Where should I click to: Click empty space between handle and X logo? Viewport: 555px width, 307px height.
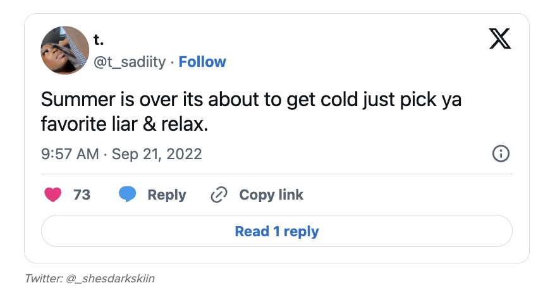(354, 51)
